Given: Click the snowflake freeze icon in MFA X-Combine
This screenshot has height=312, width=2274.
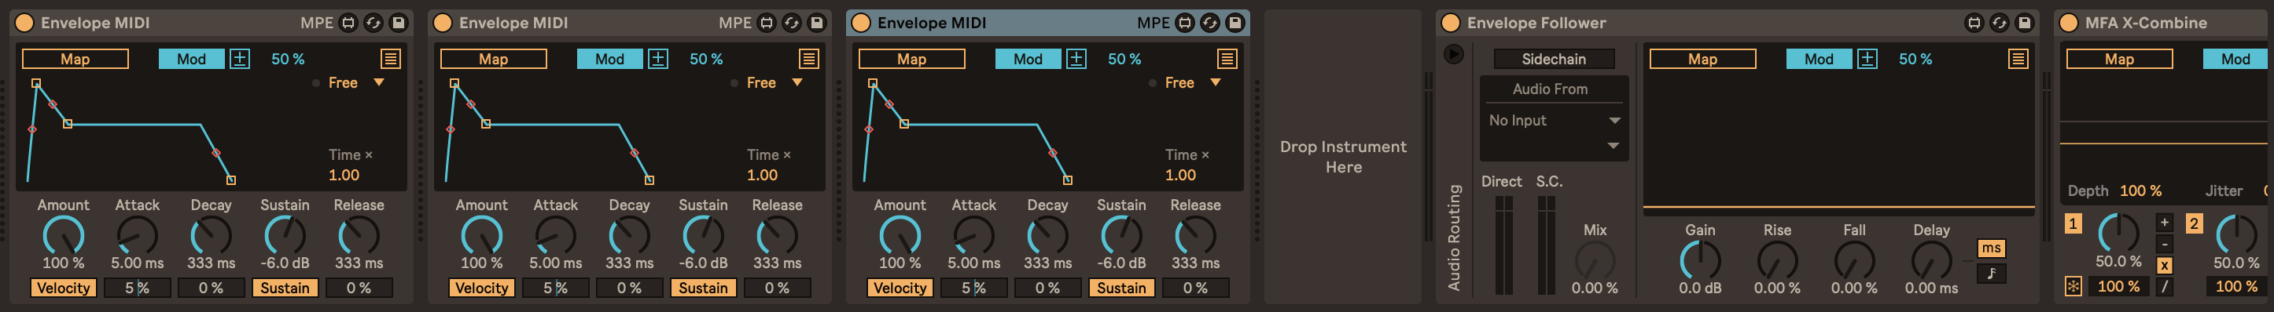Looking at the screenshot, I should (2073, 286).
